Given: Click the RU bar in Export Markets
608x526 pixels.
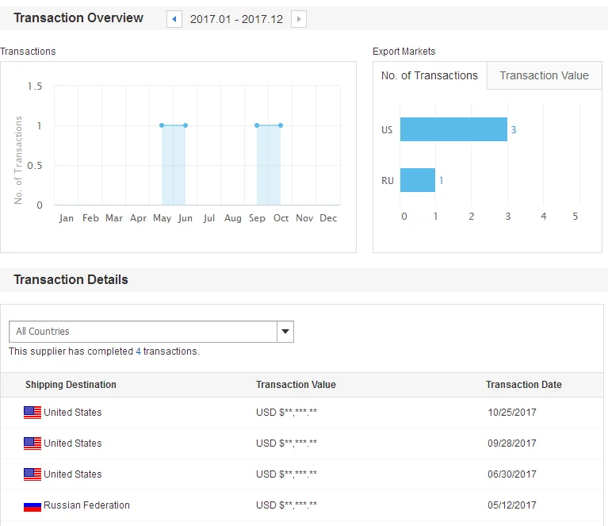Looking at the screenshot, I should pos(418,180).
